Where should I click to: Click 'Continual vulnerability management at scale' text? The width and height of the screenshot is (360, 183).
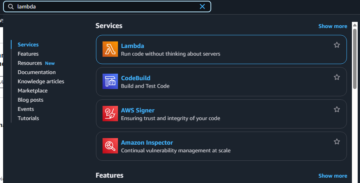click(x=176, y=150)
